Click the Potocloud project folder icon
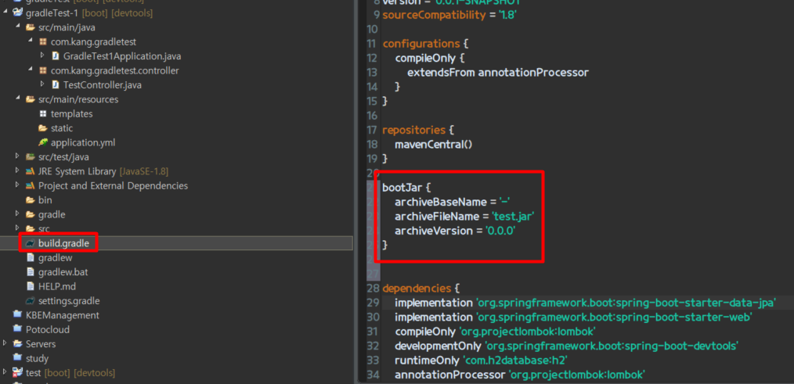Image resolution: width=794 pixels, height=384 pixels. 18,330
